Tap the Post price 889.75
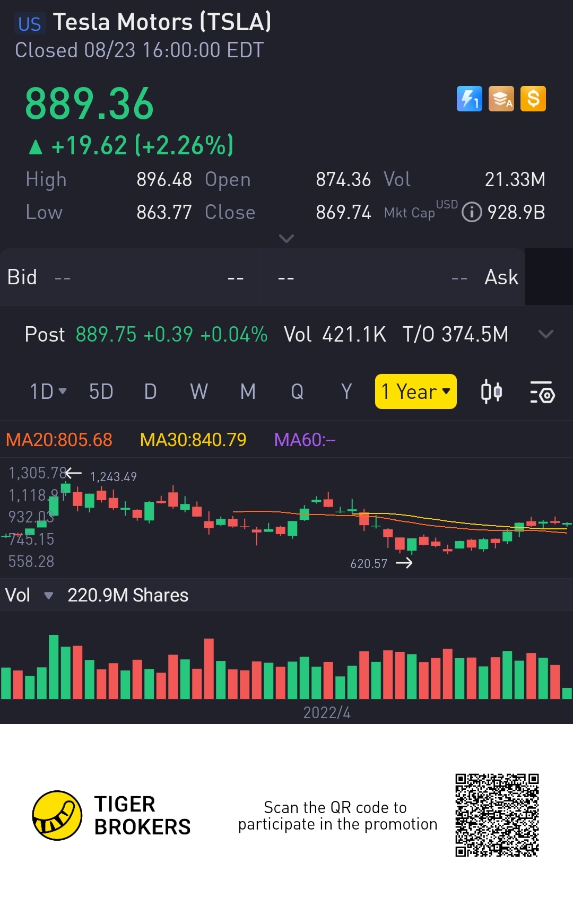 pos(106,335)
